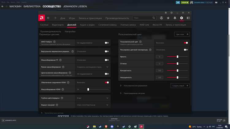Image resolution: width=230 pixels, height=129 pixels.
Task: Open AMD notifications bell
Action: point(175,18)
